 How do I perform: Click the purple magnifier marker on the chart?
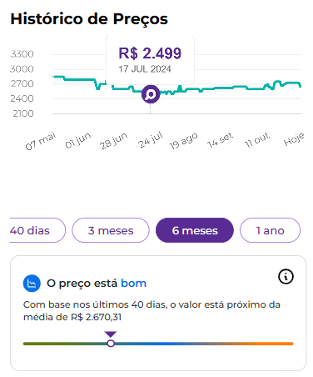(x=151, y=94)
